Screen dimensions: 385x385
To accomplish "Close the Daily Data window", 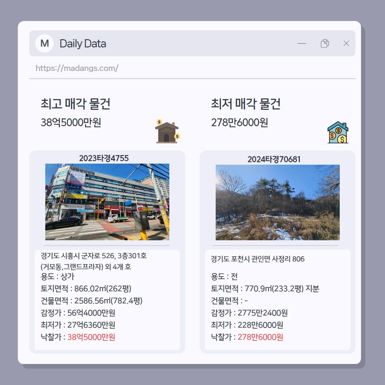I will point(346,43).
